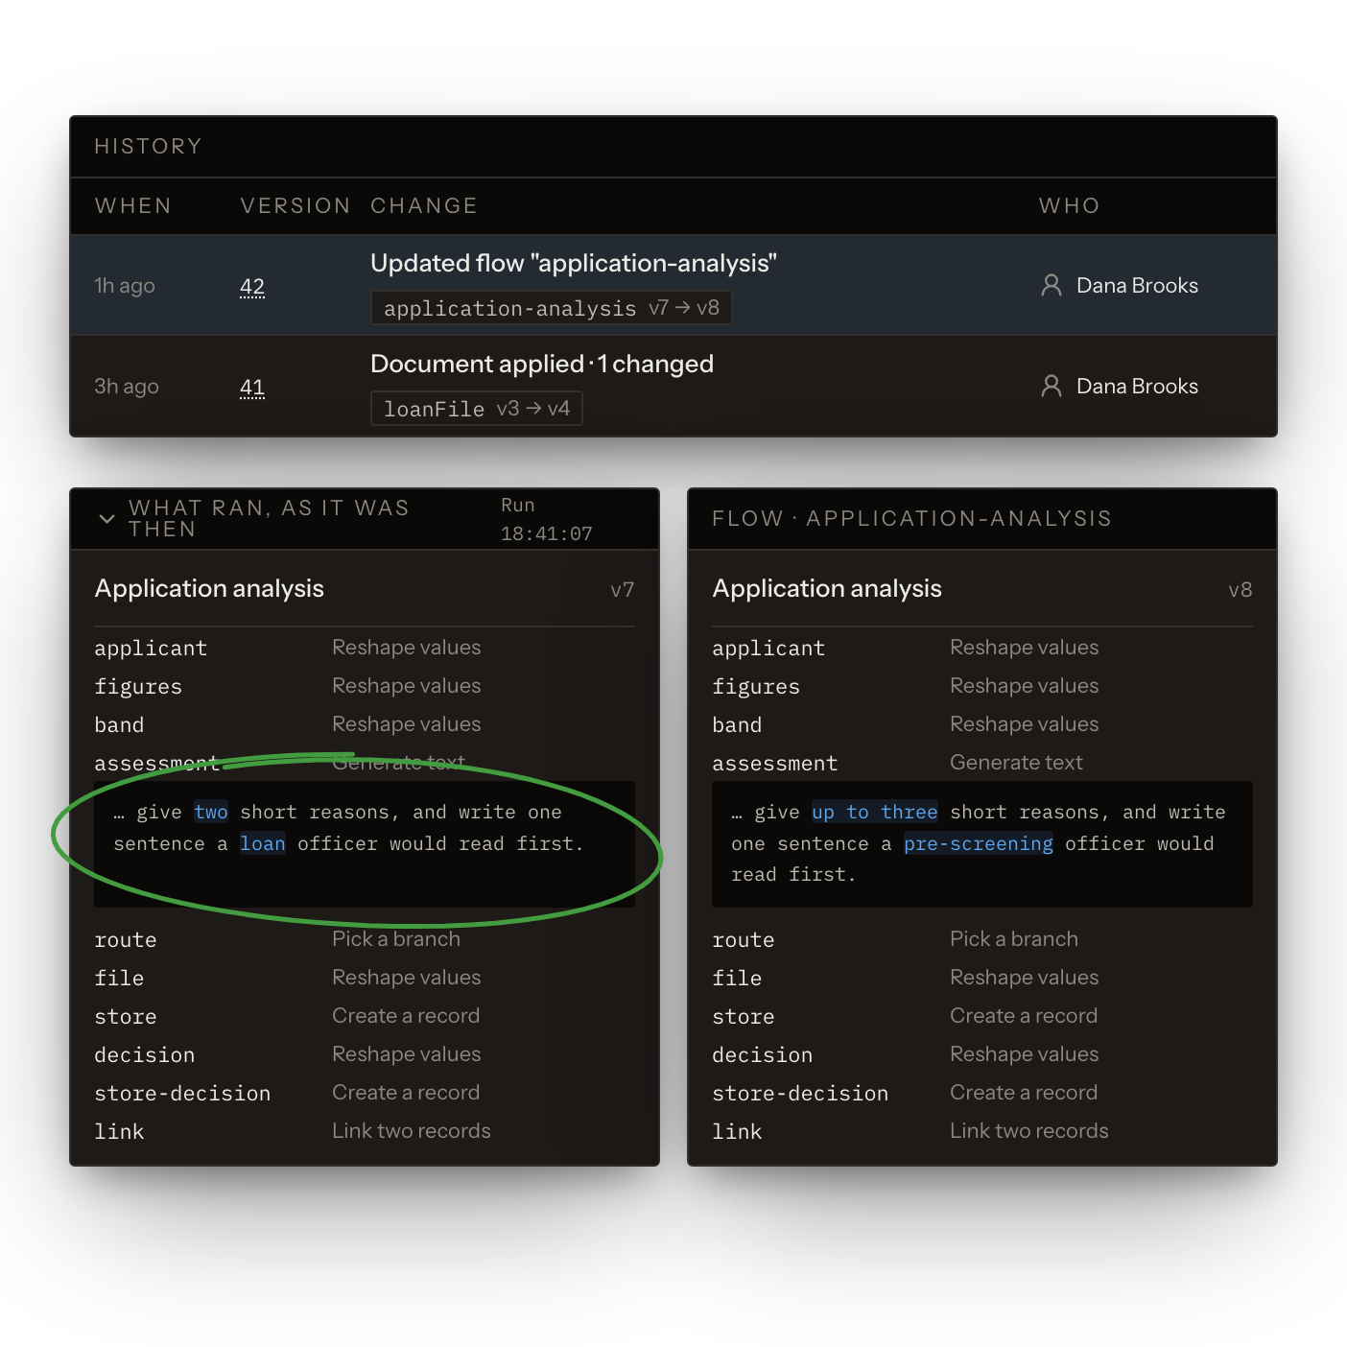Click the highlighted "pre-screening" text in v8 prompt
The image size is (1347, 1347).
(979, 843)
